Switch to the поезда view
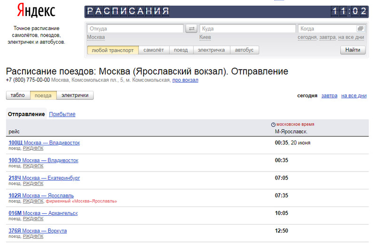376x243 pixels. (43, 95)
